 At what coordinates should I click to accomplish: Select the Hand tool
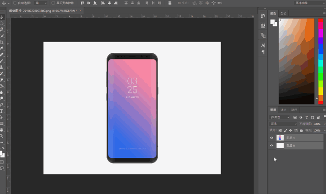pos(2,130)
